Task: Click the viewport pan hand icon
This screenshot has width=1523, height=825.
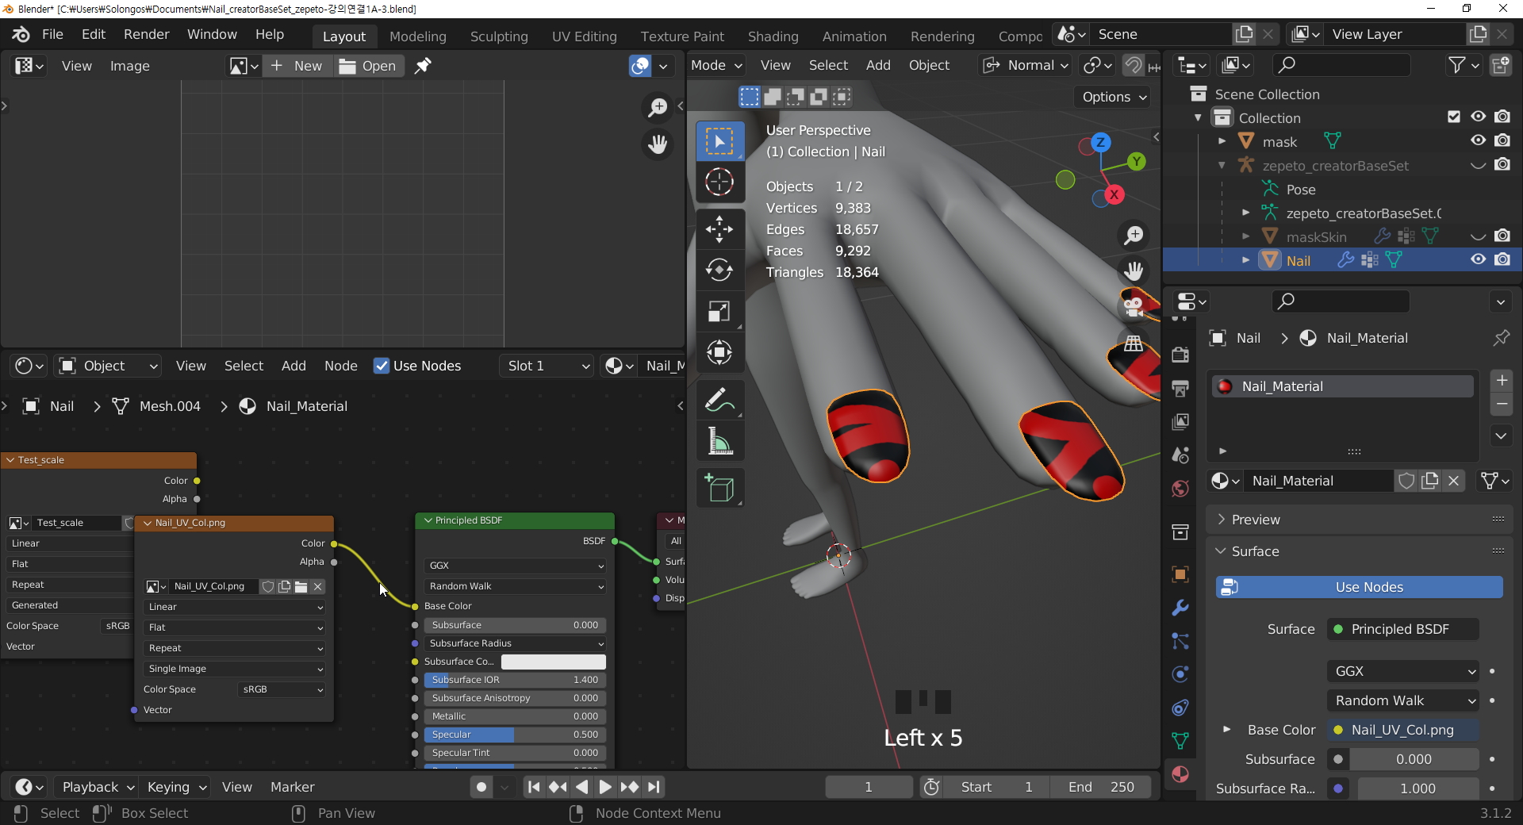Action: [1134, 271]
